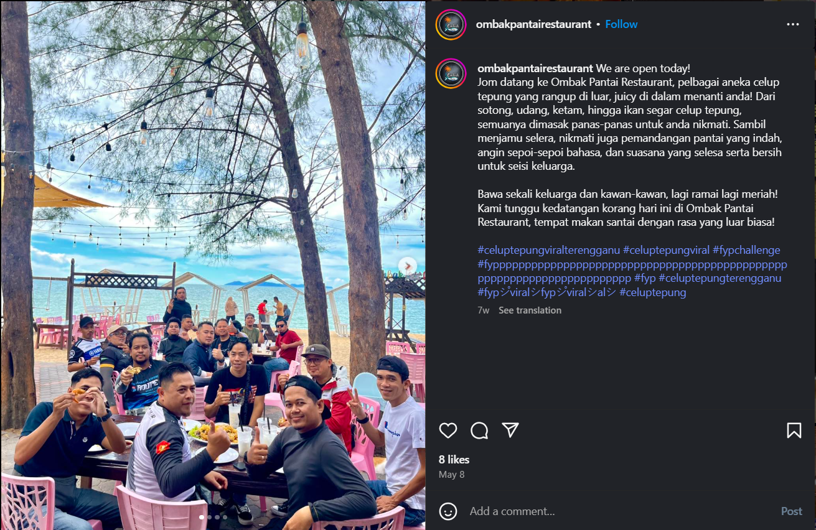
Task: Share the post with the paper plane icon
Action: coord(510,430)
